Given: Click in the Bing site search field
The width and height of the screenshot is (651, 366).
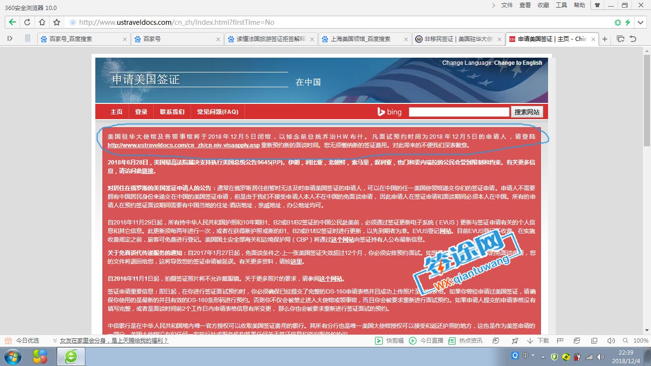Looking at the screenshot, I should pyautogui.click(x=459, y=112).
